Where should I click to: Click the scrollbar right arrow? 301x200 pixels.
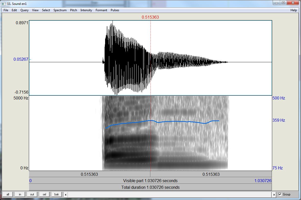point(274,195)
